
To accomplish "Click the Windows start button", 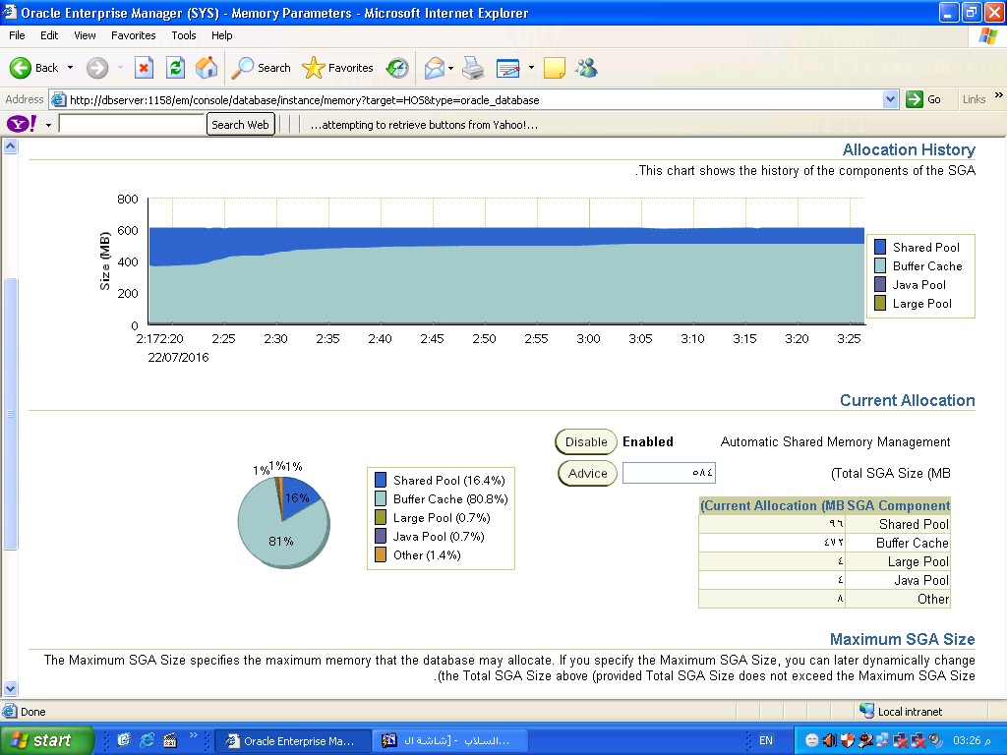I will point(47,740).
